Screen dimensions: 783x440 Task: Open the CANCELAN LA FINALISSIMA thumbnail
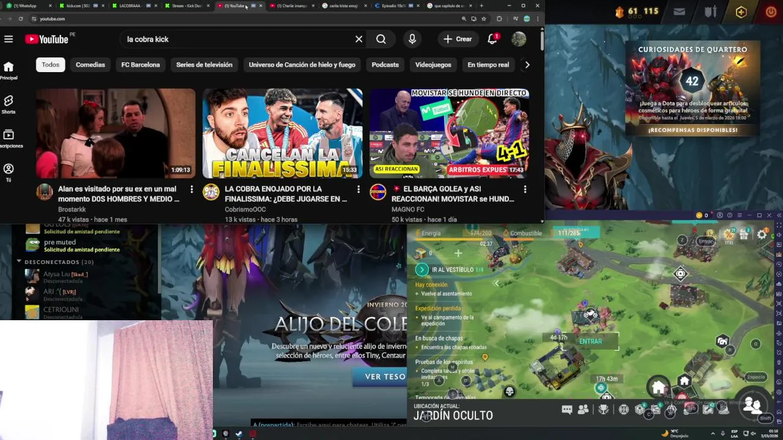click(283, 133)
